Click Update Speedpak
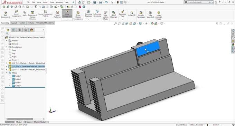Viewport: 235px width, 126px height. coord(141,14)
